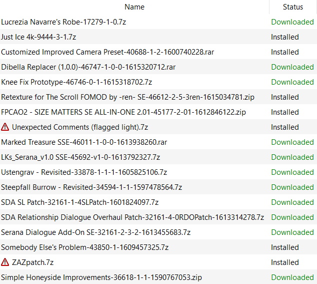Click warning icon next to ZAZpatch.7z

click(5, 262)
